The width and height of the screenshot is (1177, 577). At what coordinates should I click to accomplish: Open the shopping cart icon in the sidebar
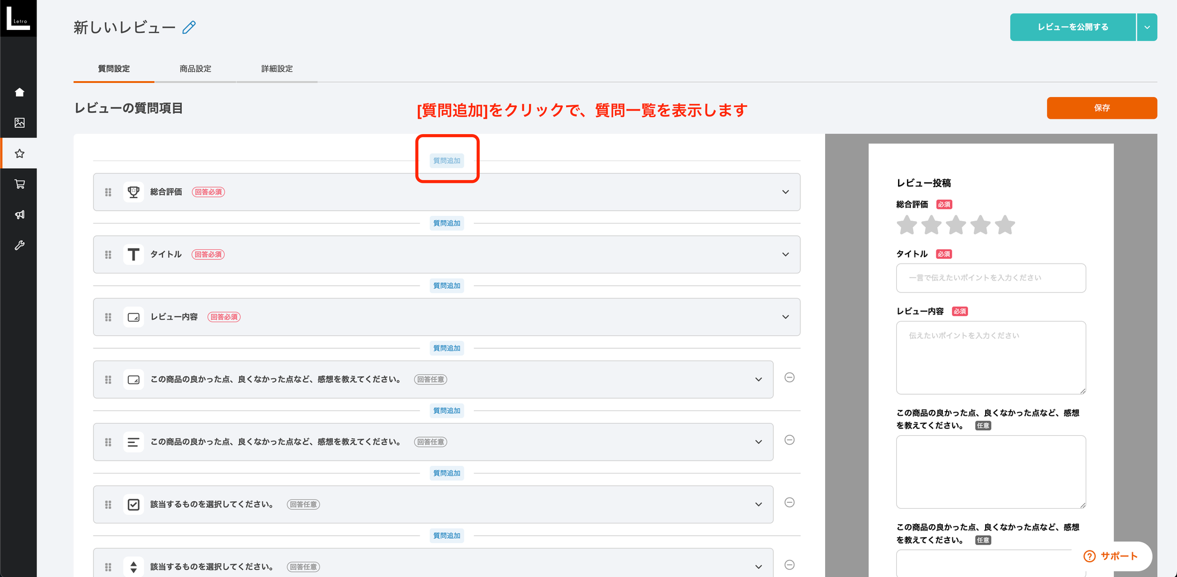19,184
